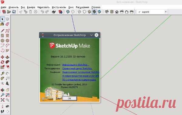Choose the pink Eraser tool

click(7, 24)
